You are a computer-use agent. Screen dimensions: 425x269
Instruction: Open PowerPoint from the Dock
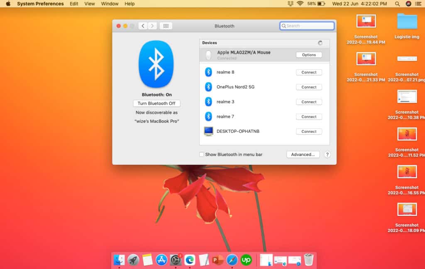tap(218, 260)
